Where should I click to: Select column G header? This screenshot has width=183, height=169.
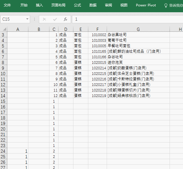pyautogui.click(x=138, y=29)
